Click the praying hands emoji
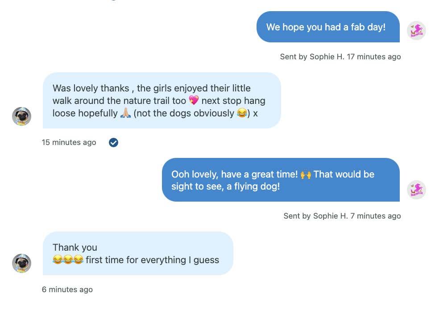The height and width of the screenshot is (310, 431). click(x=125, y=113)
